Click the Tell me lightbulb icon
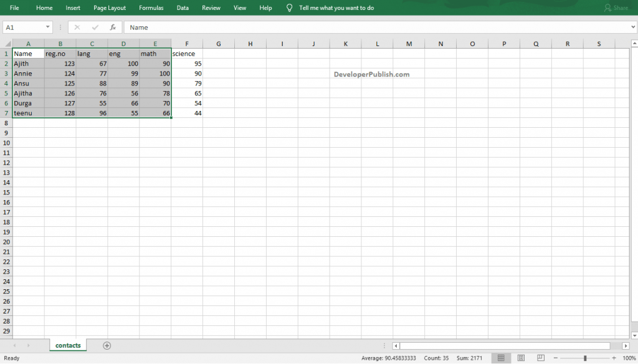The width and height of the screenshot is (638, 364). (289, 7)
